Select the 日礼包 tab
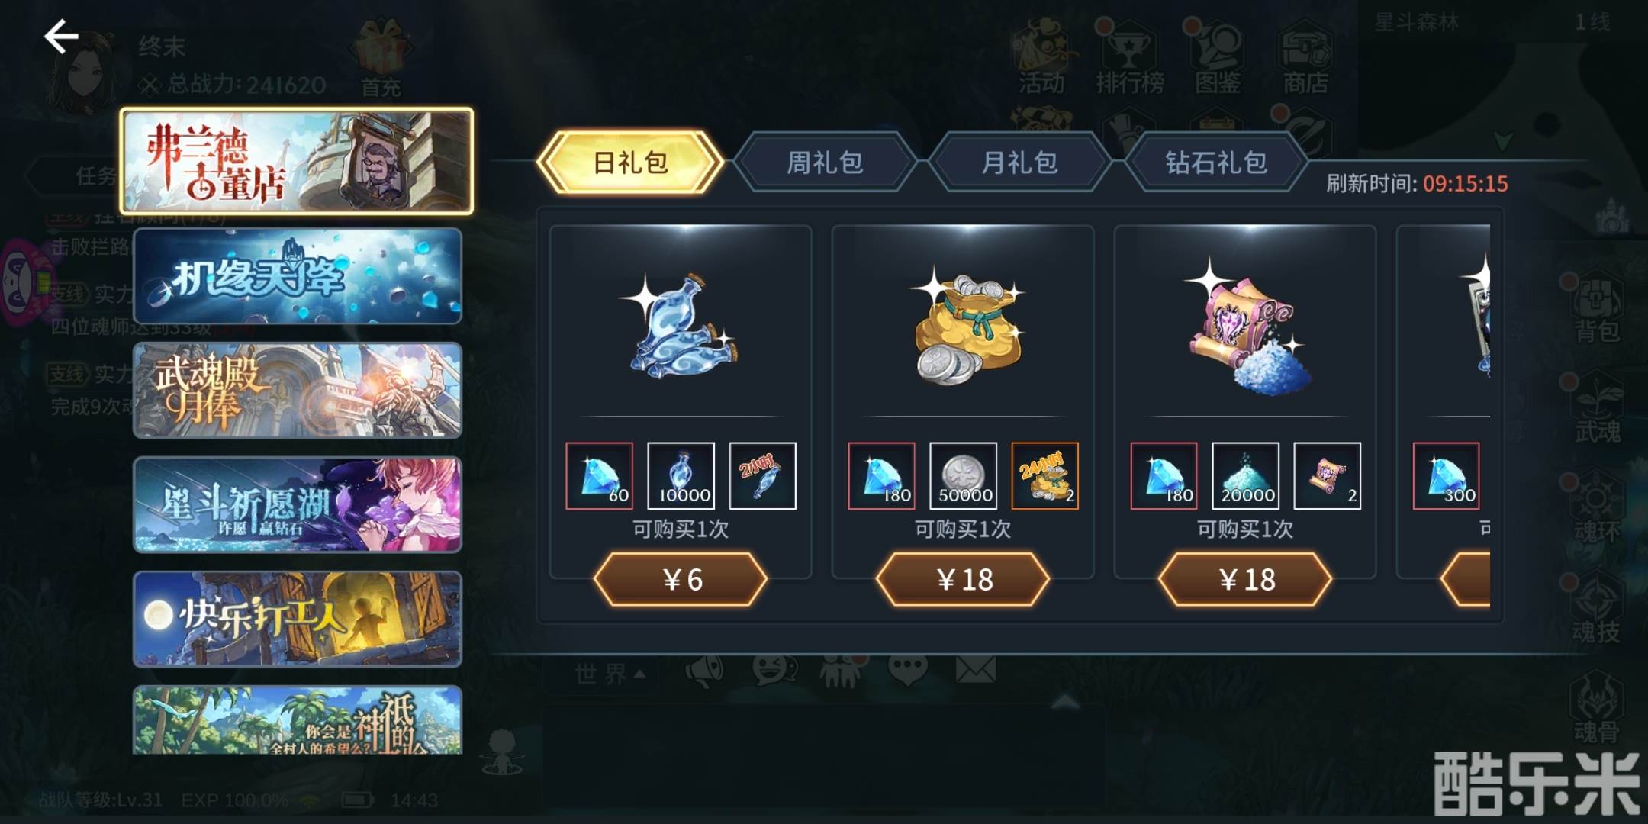 630,162
